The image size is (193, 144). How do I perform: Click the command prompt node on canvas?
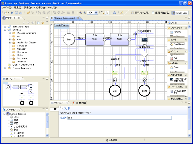coord(145,39)
